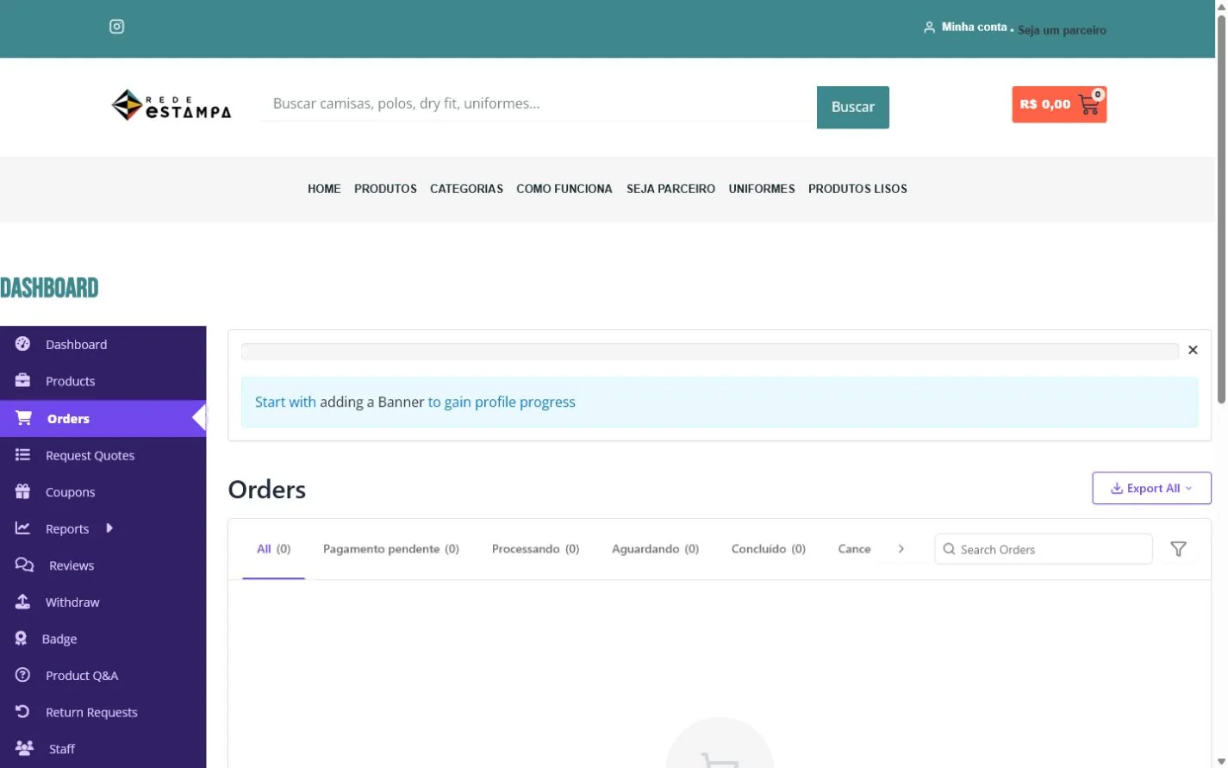This screenshot has height=768, width=1228.
Task: Click the Coupons gift icon
Action: (x=23, y=491)
